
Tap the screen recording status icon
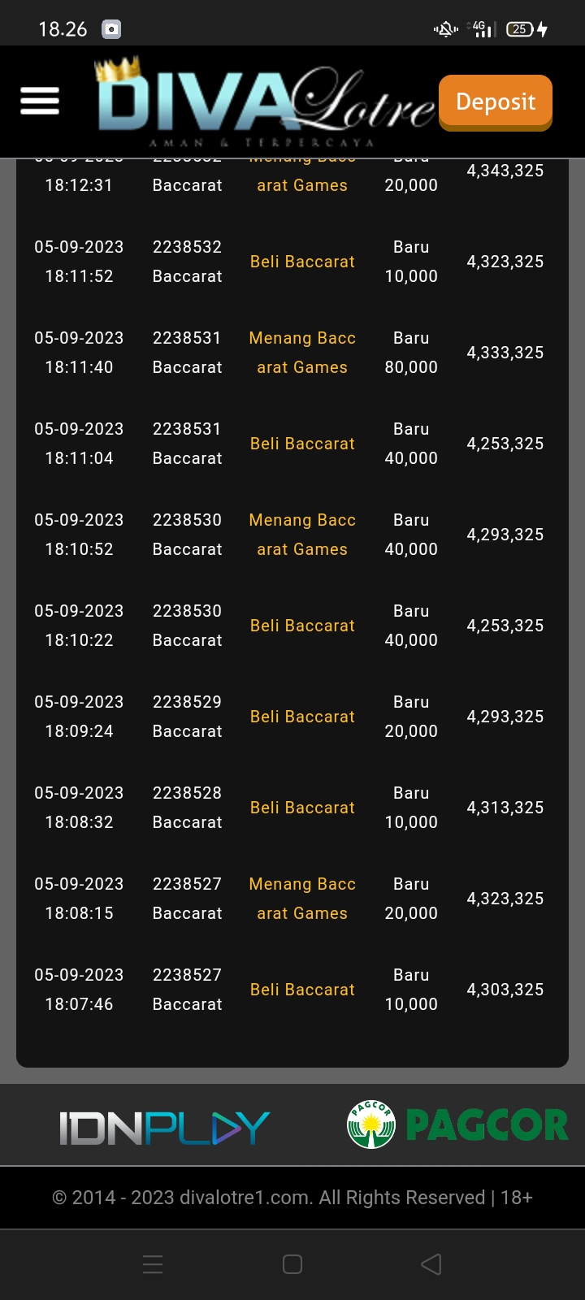[x=111, y=30]
